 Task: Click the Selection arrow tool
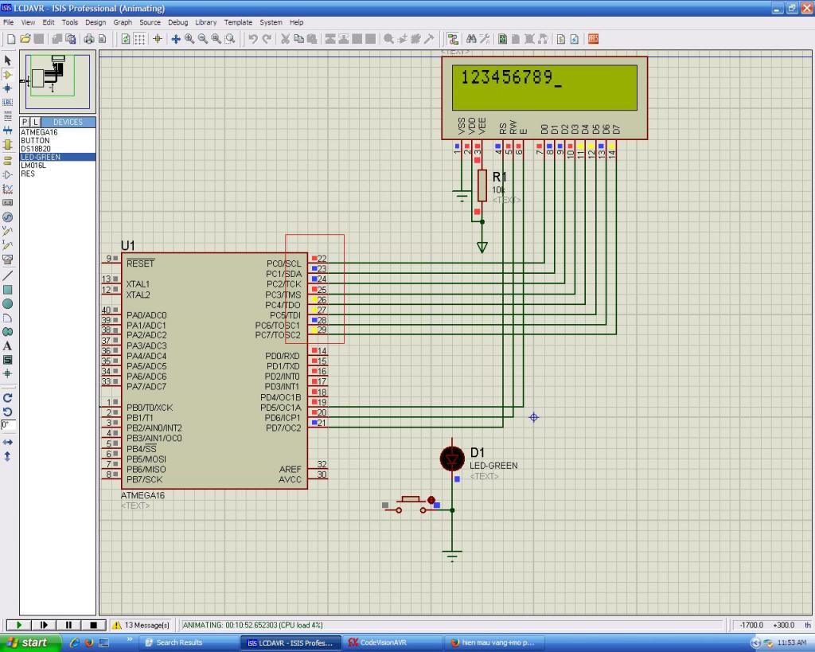click(8, 61)
